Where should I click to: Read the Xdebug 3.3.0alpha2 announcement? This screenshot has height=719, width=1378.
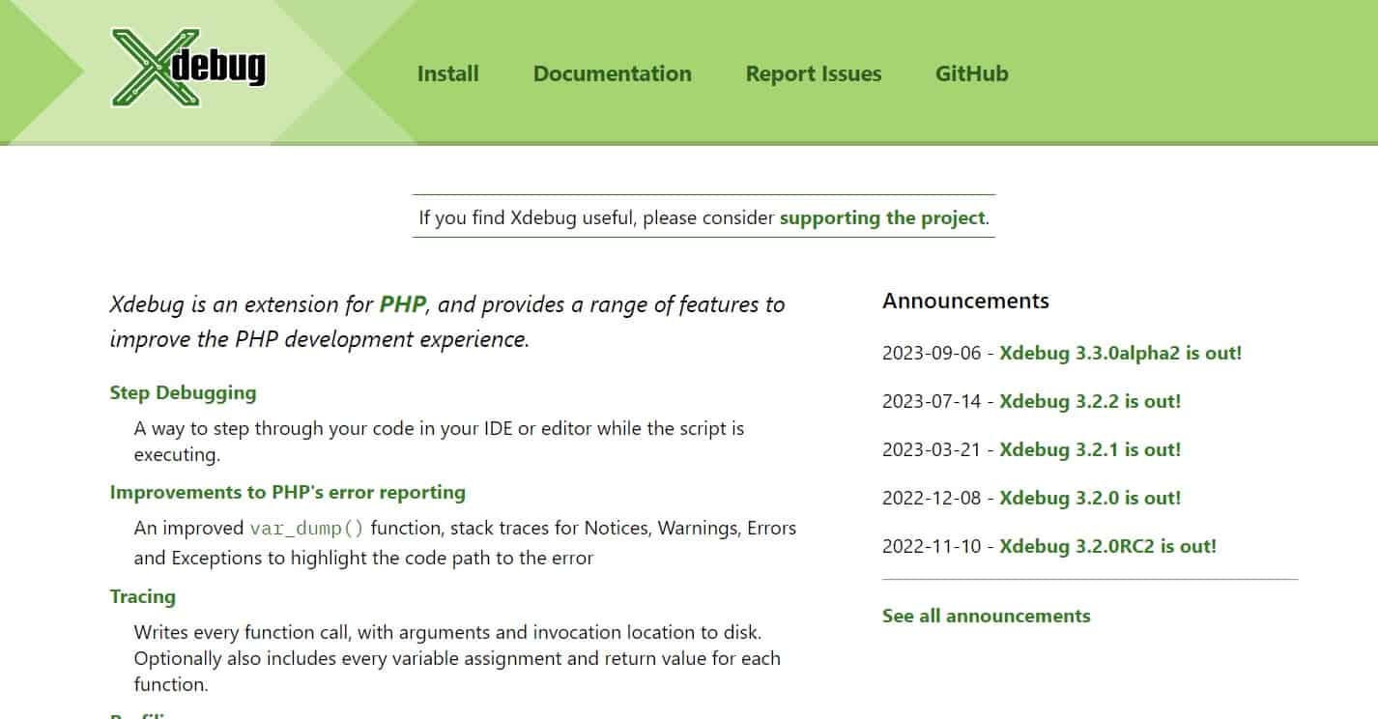tap(1120, 354)
